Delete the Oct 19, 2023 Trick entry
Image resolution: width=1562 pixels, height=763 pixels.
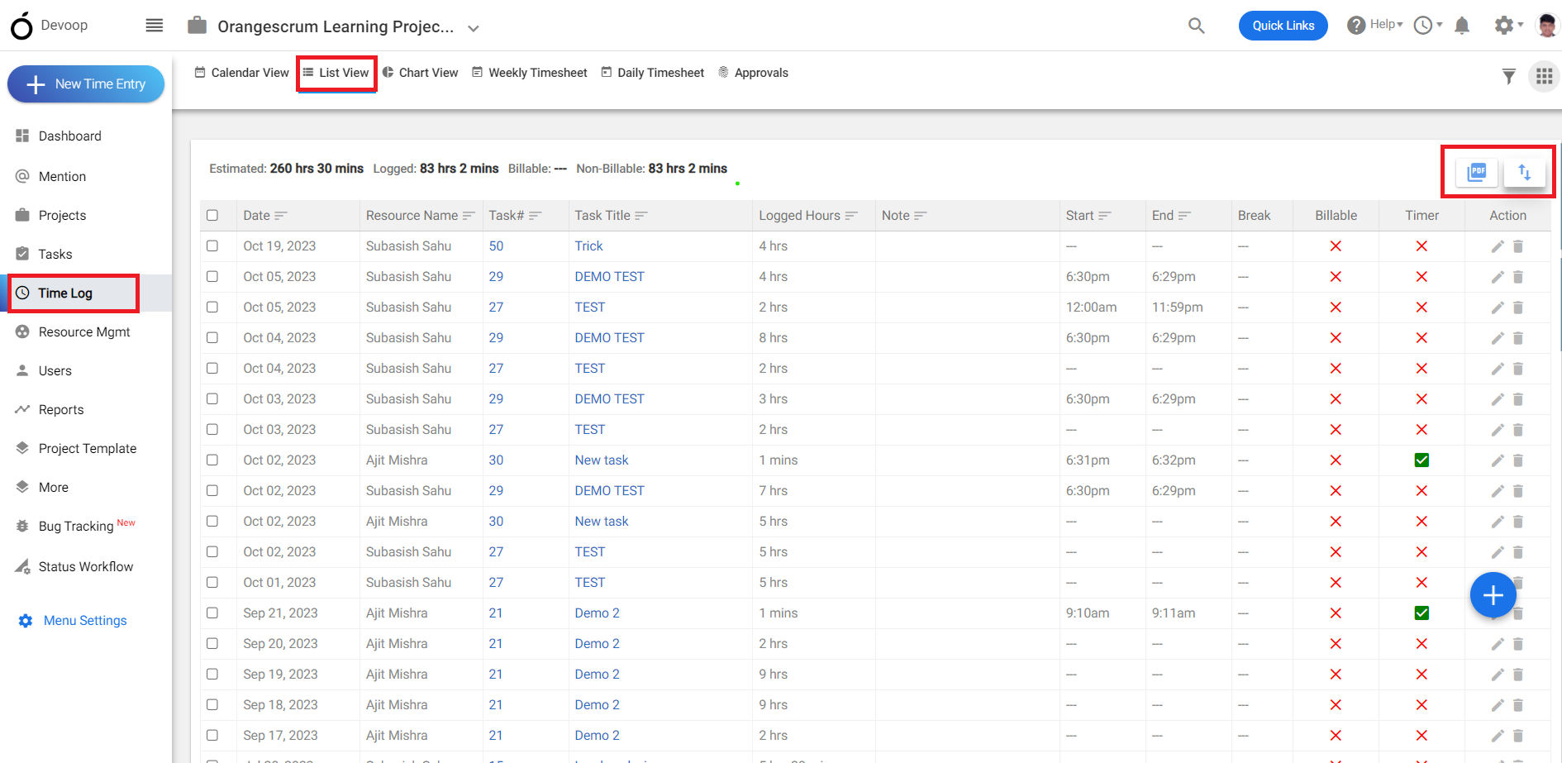1518,246
